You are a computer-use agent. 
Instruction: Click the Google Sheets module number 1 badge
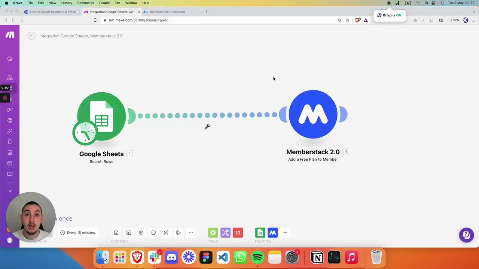click(x=129, y=154)
